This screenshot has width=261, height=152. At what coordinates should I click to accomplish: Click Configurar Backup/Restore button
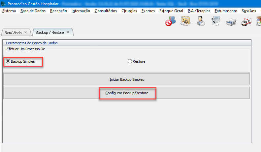tap(127, 93)
